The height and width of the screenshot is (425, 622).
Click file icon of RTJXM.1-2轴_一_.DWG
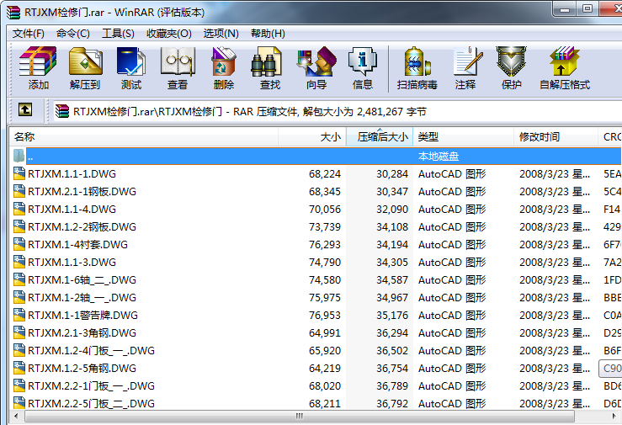(19, 297)
